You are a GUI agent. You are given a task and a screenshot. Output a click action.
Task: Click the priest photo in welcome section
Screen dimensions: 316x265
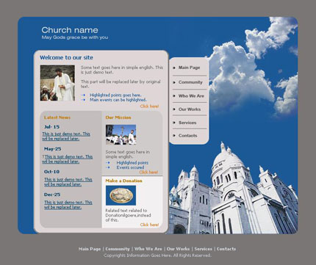click(57, 83)
